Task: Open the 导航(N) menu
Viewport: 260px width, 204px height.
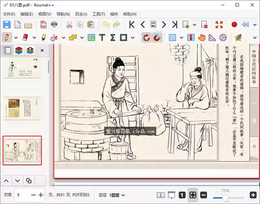Action: coord(63,14)
